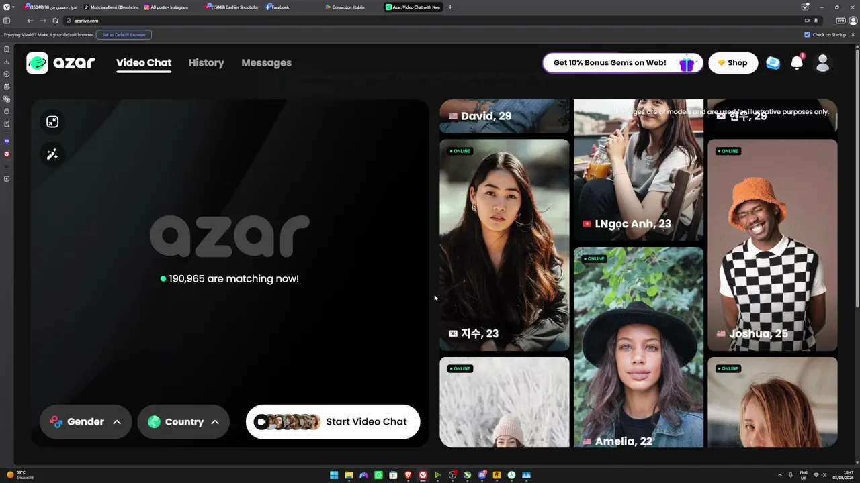Open the Shop button

[733, 63]
